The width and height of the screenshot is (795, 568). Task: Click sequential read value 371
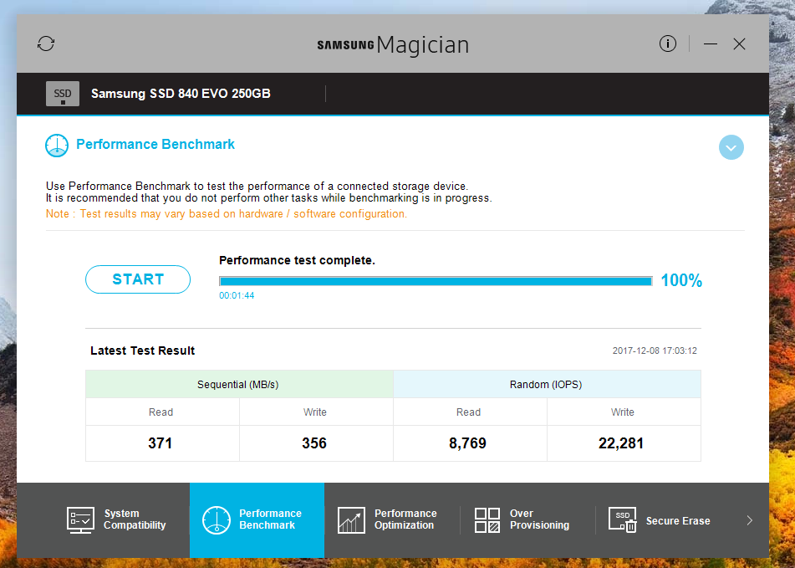tap(161, 443)
